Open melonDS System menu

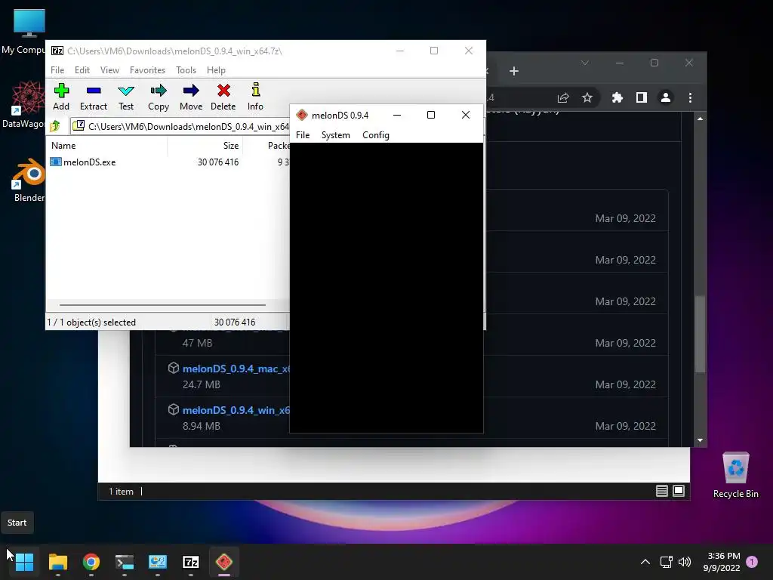pyautogui.click(x=336, y=135)
